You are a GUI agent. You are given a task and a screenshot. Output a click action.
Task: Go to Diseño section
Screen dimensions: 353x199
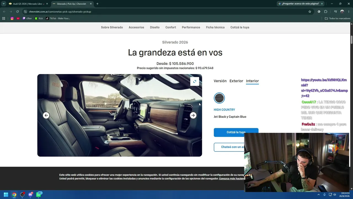(x=155, y=27)
